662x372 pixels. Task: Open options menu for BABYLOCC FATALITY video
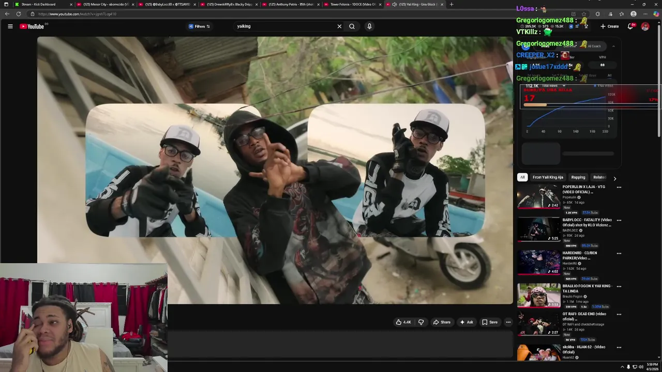tap(619, 221)
